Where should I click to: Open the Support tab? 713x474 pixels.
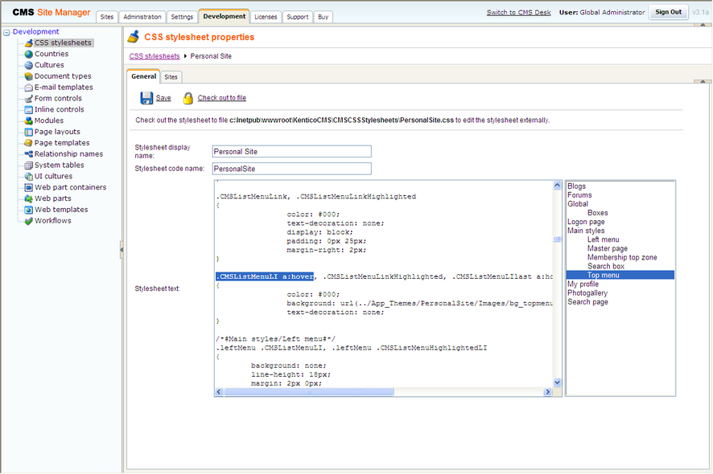(x=298, y=17)
